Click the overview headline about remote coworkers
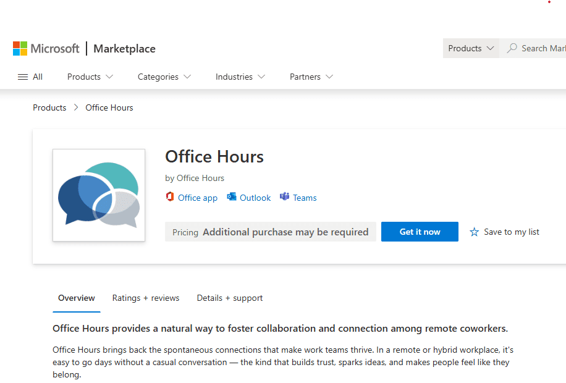This screenshot has width=566, height=383. coord(280,329)
